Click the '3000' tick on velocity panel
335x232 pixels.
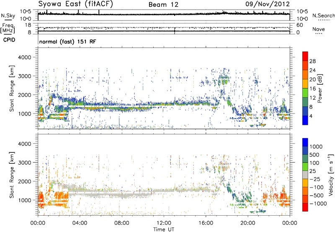25,162
